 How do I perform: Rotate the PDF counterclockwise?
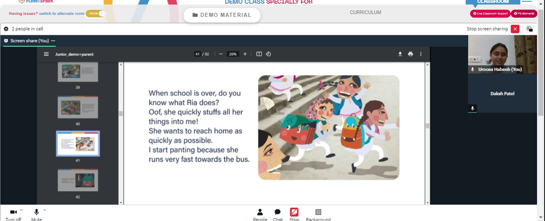(x=268, y=54)
